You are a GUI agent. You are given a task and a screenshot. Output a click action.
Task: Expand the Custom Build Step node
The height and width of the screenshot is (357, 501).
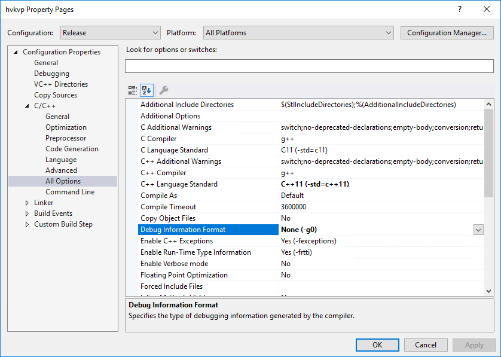coord(27,224)
